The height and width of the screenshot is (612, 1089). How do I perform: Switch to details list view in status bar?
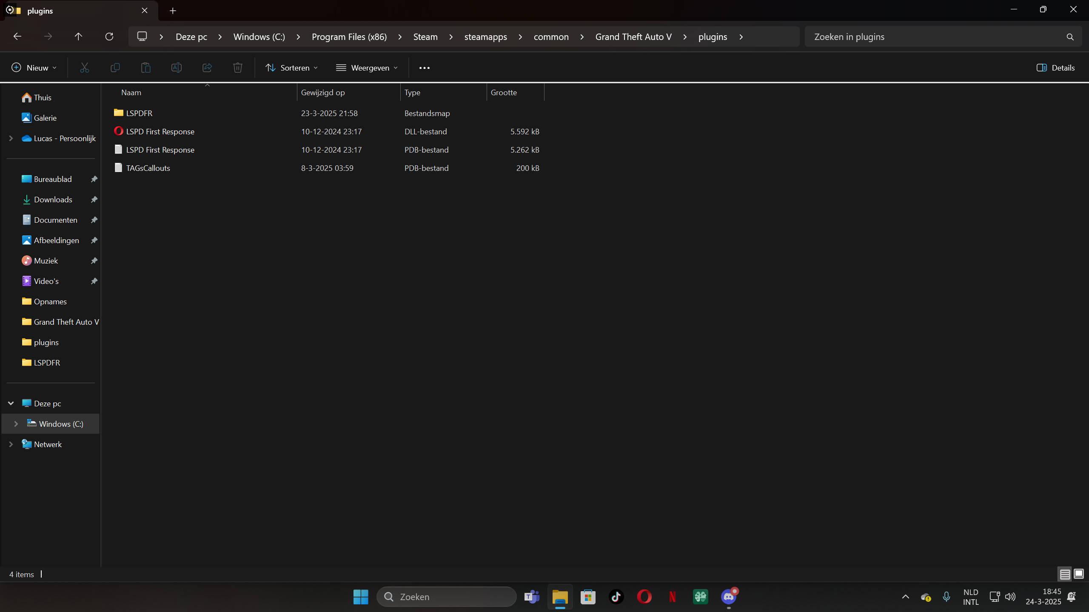[x=1065, y=574]
